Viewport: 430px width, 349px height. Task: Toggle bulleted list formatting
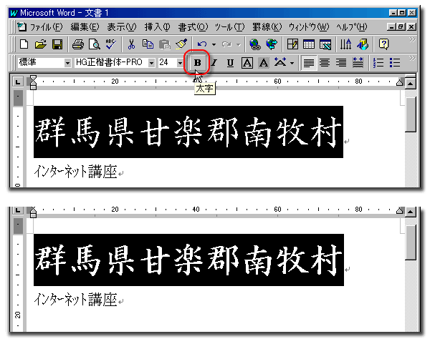point(395,63)
